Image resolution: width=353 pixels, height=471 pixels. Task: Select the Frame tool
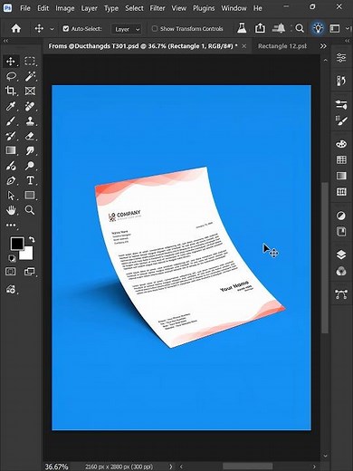click(30, 91)
